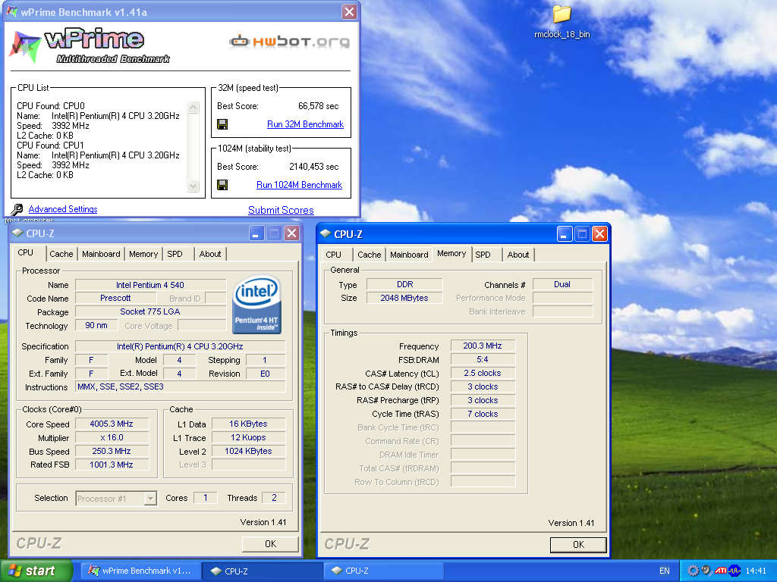The height and width of the screenshot is (582, 777).
Task: Select About tab in right CPU-Z window
Action: click(x=517, y=255)
